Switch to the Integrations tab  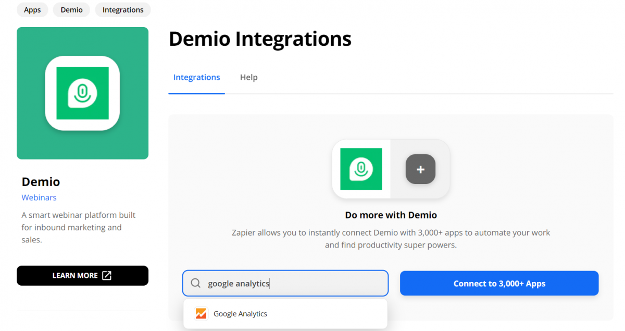(196, 77)
